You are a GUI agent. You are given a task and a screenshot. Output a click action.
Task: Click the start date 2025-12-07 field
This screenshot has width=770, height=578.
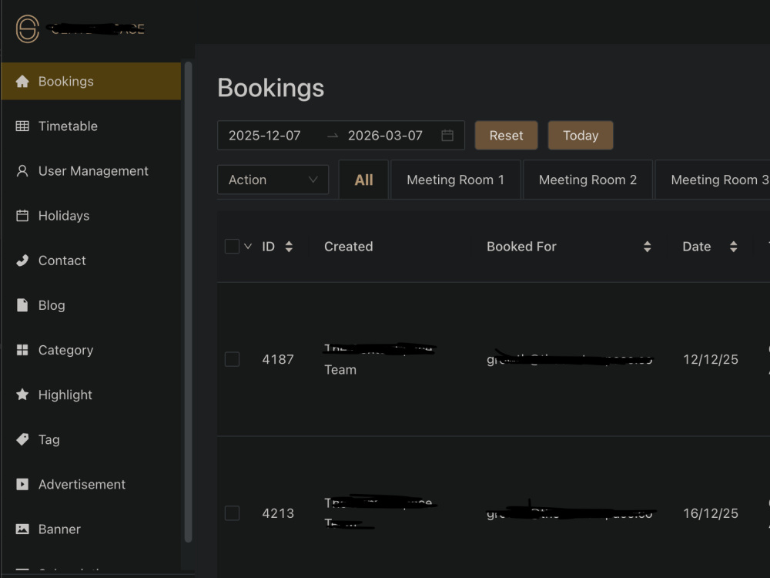point(265,135)
